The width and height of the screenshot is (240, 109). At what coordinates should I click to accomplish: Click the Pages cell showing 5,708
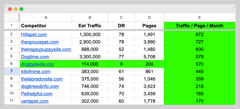pos(149,57)
